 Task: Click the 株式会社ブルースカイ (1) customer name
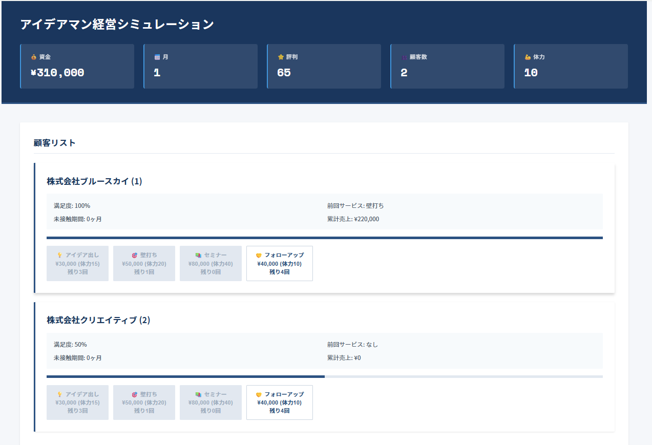tap(94, 181)
